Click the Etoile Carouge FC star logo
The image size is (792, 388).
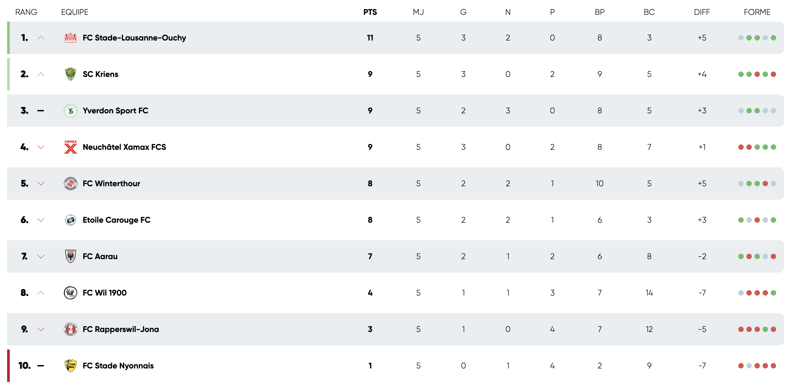[71, 220]
